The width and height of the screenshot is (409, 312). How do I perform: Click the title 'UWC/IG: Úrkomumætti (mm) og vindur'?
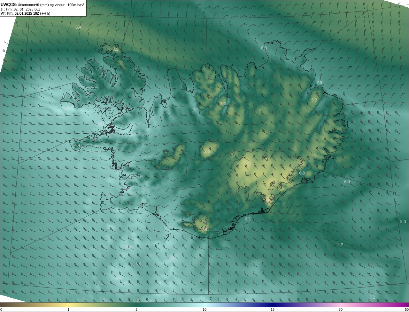tap(42, 5)
